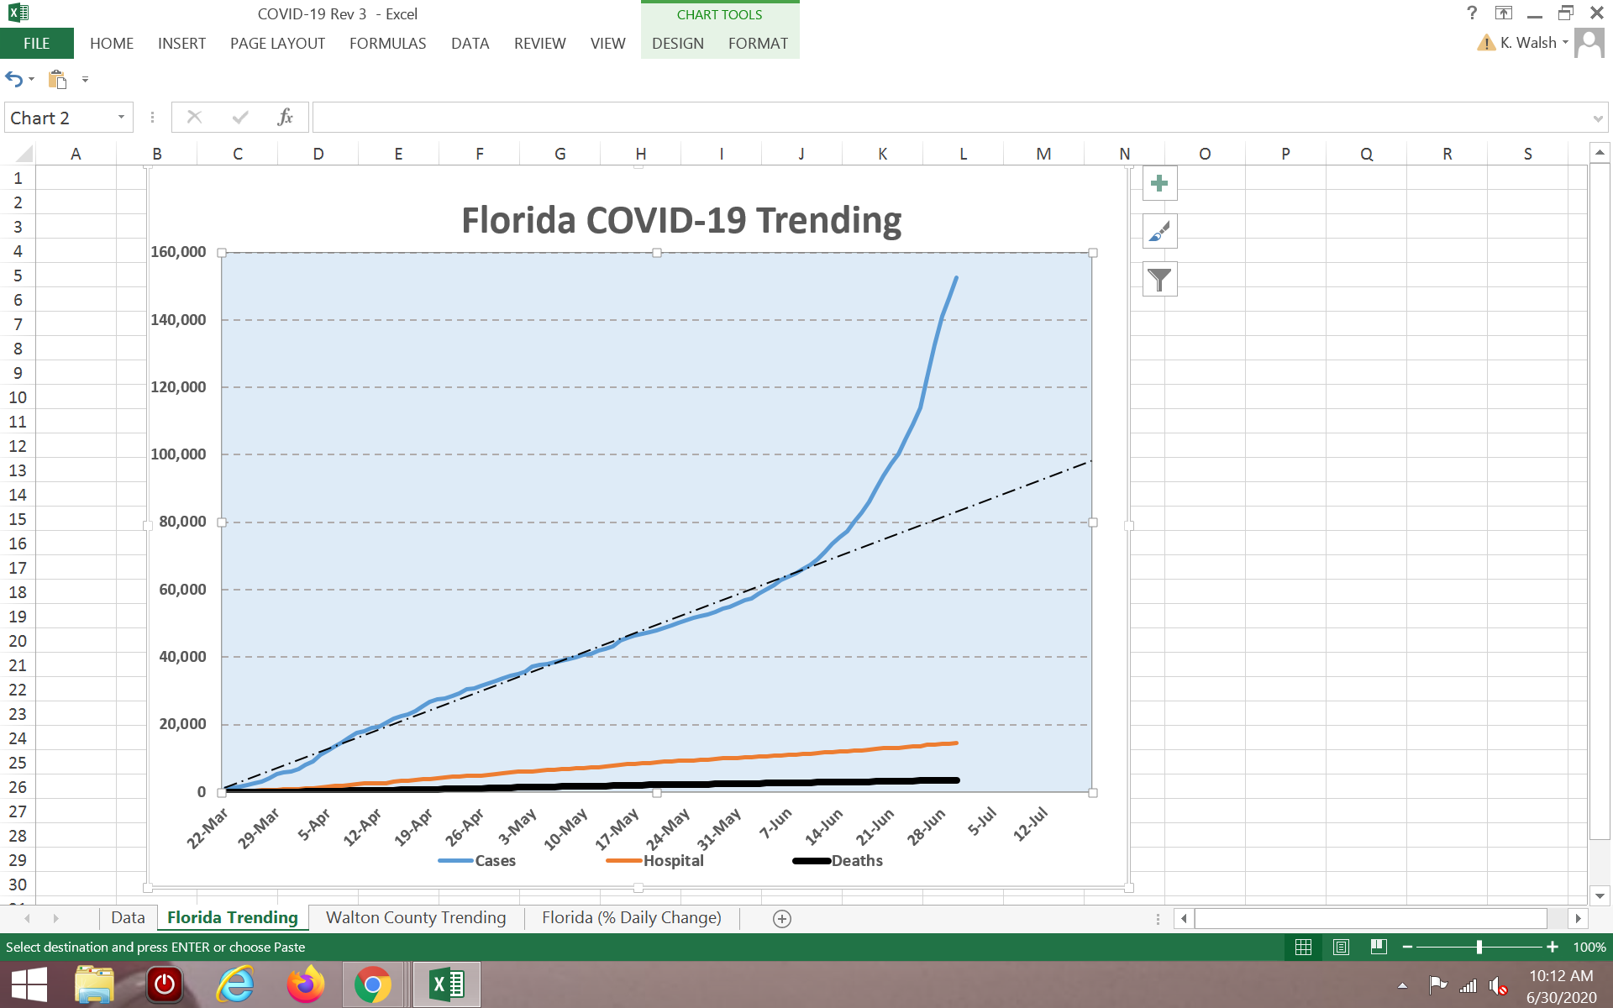
Task: Open Customize Quick Access Toolbar dropdown
Action: [85, 80]
